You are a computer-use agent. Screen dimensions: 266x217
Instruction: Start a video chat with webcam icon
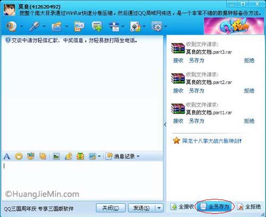(x=12, y=27)
